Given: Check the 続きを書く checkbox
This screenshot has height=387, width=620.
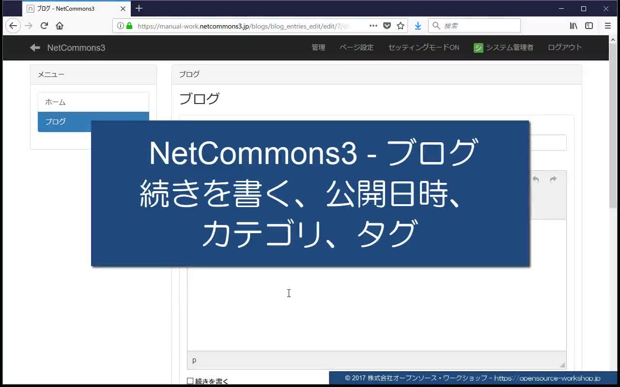Looking at the screenshot, I should click(x=190, y=381).
